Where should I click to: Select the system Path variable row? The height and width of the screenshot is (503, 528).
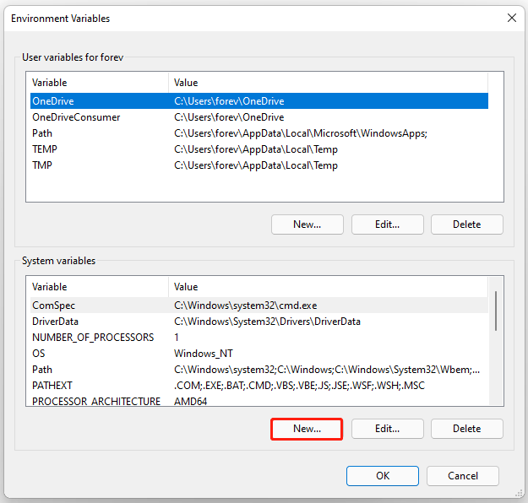pos(259,370)
